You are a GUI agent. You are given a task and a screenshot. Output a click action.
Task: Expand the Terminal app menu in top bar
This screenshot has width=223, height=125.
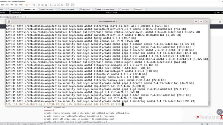point(15,12)
